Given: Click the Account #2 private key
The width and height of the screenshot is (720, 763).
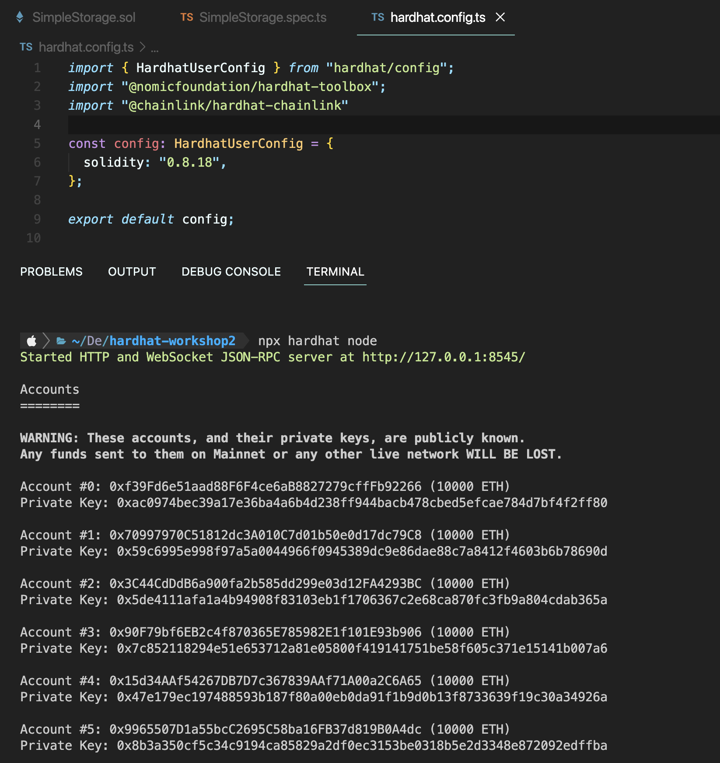Looking at the screenshot, I should 362,600.
